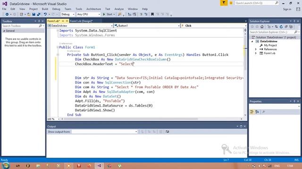Screen dimensions: 302x169
Task: Click Sync with Active Document in Solution Explorer
Action: click(277, 27)
